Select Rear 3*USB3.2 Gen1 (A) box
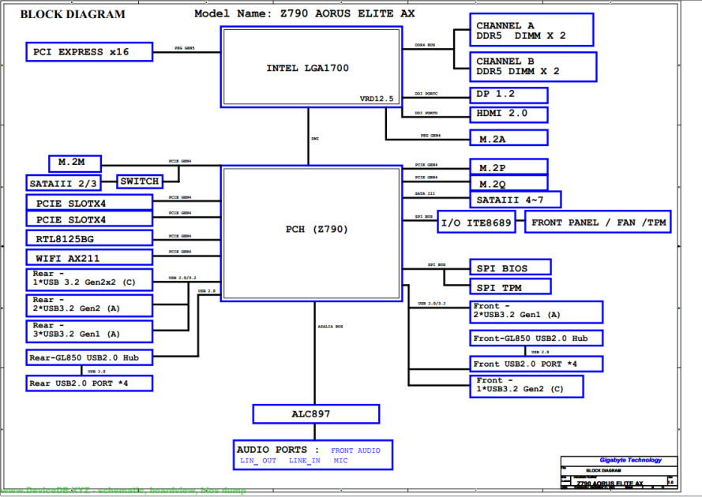The width and height of the screenshot is (702, 497). (89, 331)
